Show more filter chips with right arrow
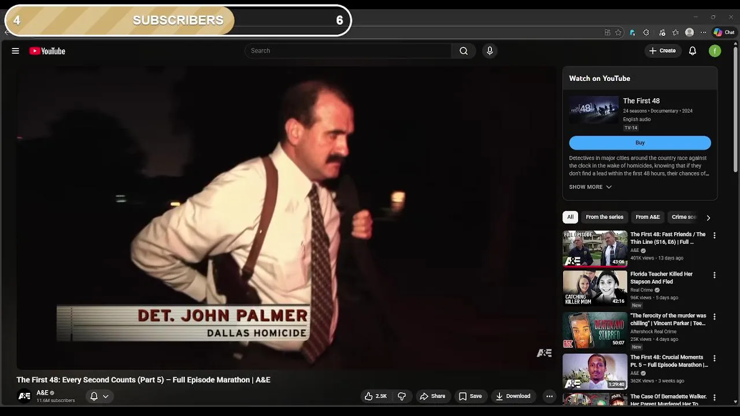740x416 pixels. 708,217
